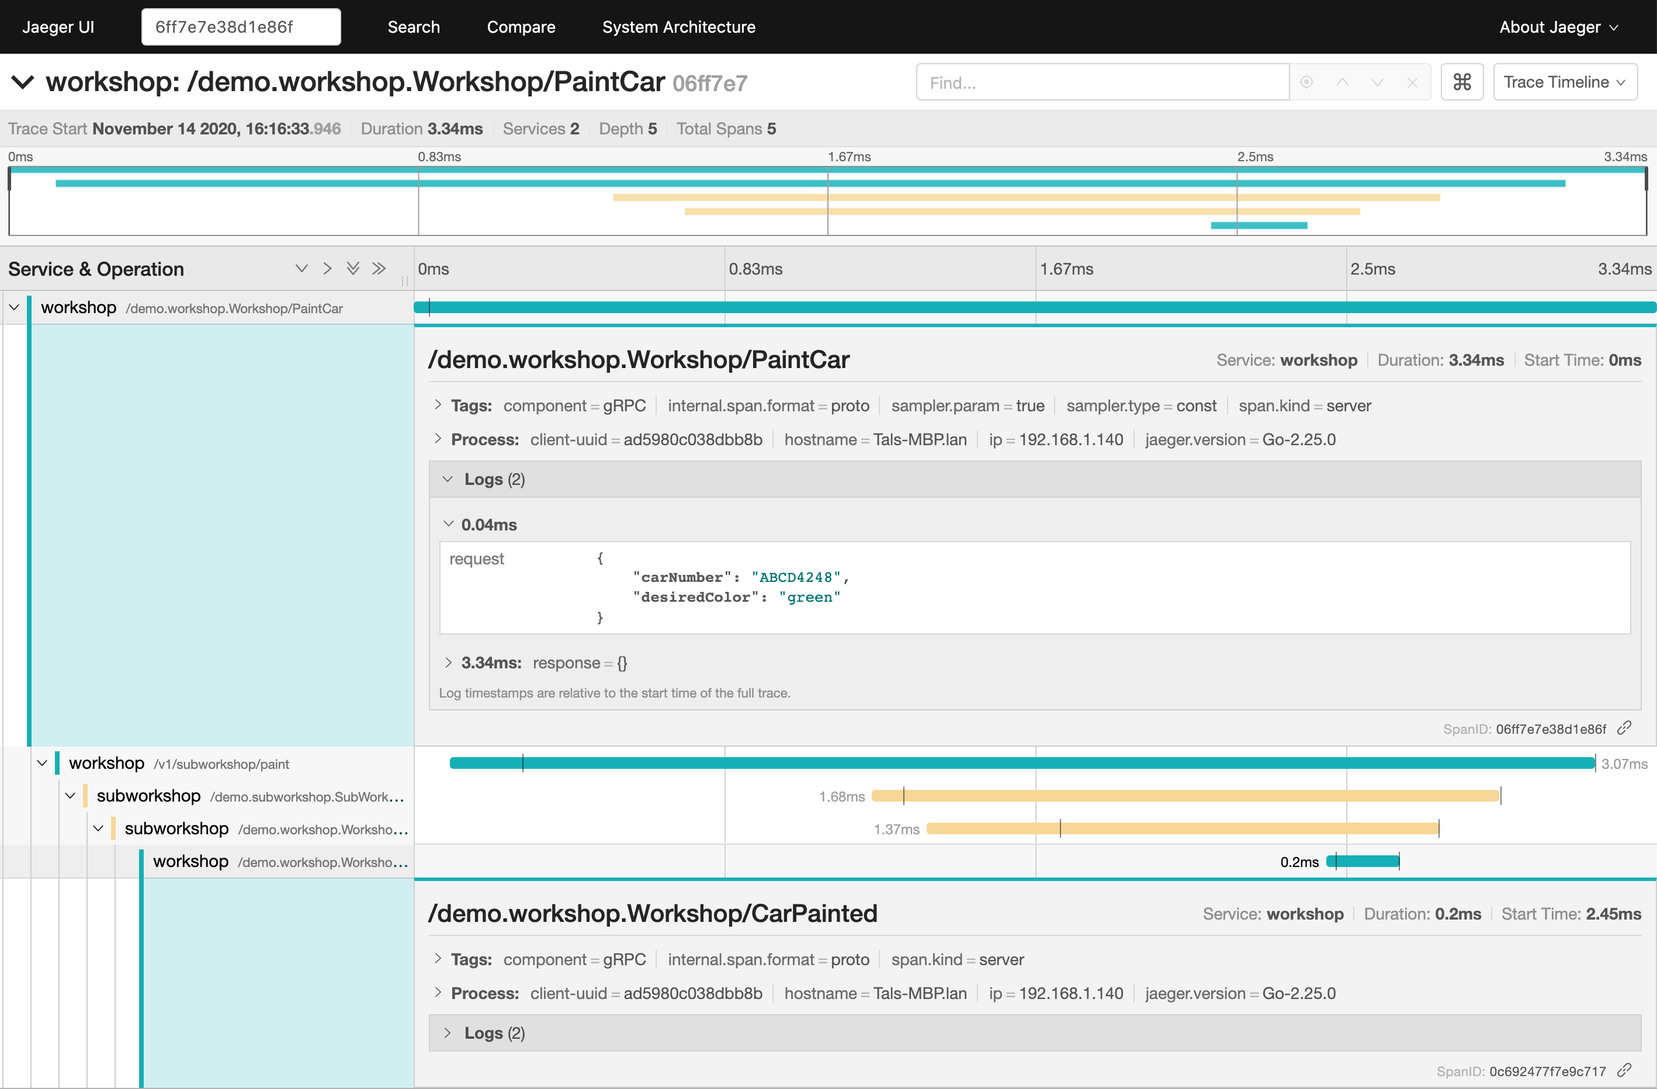Click the /demo.workshop.Workshop/PaintCar detail heading
This screenshot has width=1657, height=1089.
coord(639,359)
